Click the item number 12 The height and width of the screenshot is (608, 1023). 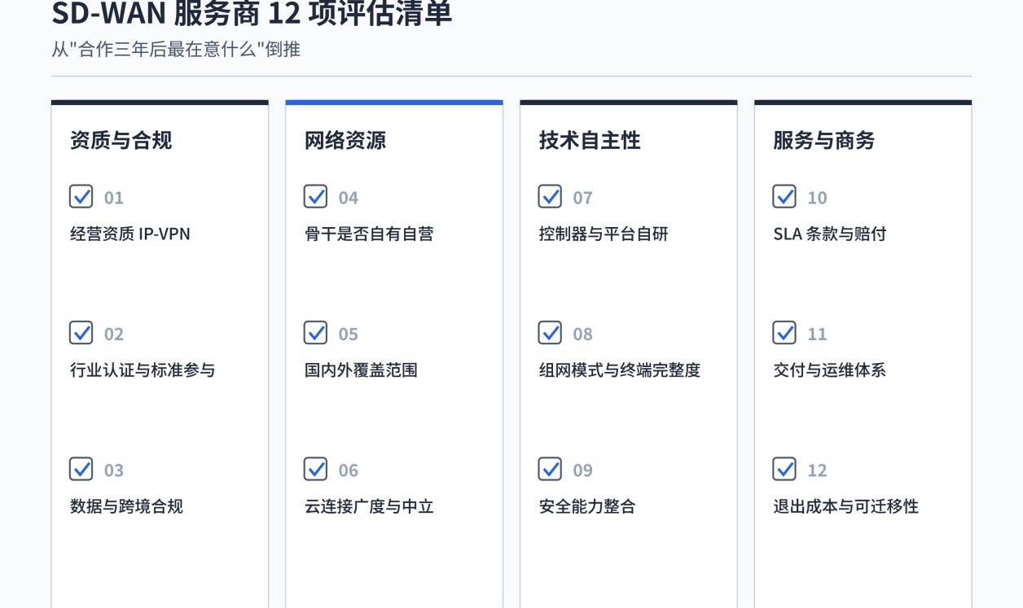click(x=817, y=470)
